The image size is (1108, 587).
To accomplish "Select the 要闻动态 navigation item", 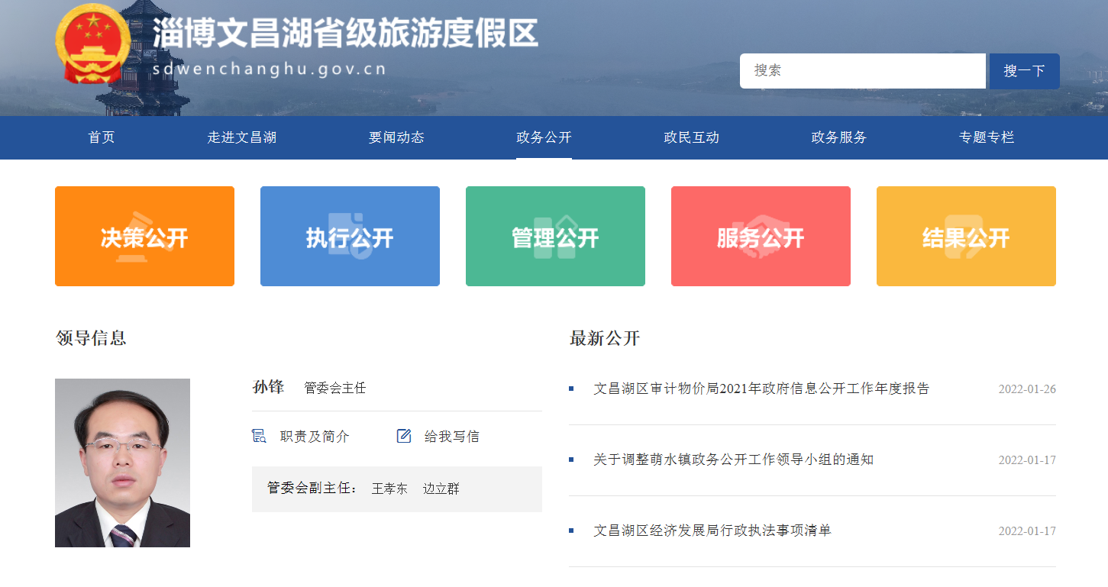I will pos(396,138).
